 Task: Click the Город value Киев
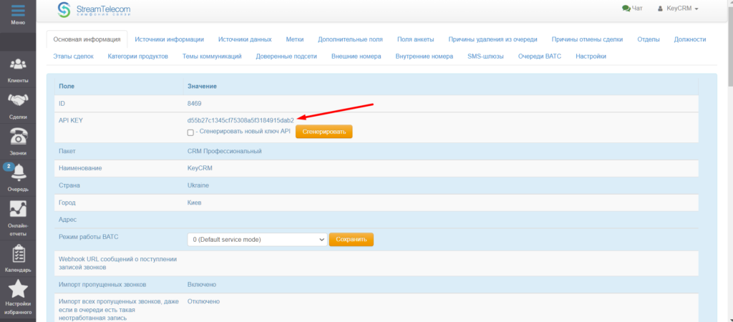click(195, 203)
